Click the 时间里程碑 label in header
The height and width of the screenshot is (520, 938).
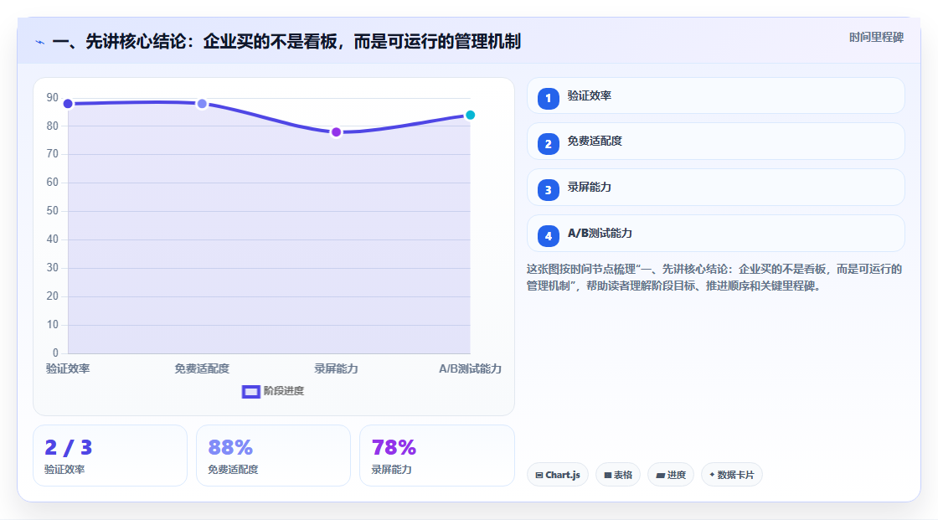tap(876, 38)
